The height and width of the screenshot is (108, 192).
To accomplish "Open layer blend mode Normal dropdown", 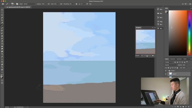I will (171, 65).
